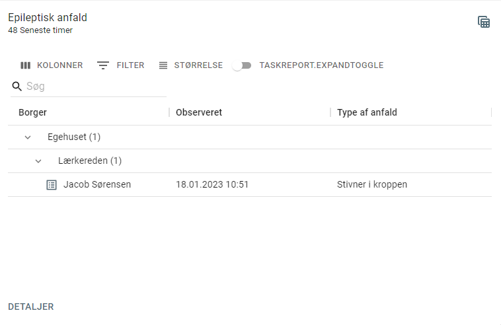This screenshot has height=325, width=501.
Task: Click the table export icon top right
Action: (484, 22)
